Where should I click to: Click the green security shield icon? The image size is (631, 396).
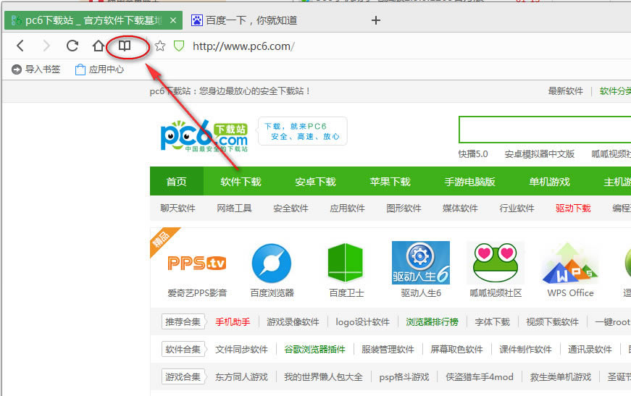click(179, 46)
